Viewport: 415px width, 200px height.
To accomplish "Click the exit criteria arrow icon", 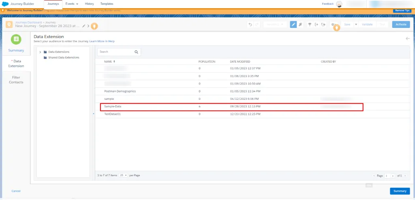I will pyautogui.click(x=316, y=25).
